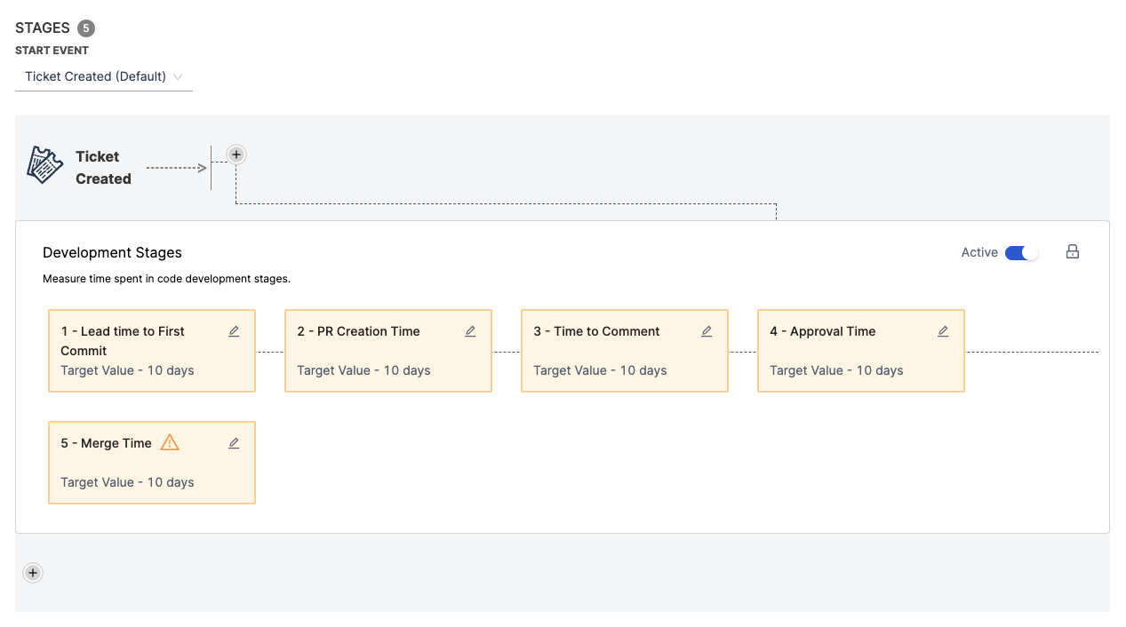Click edit pencil on Merge Time card

[234, 443]
